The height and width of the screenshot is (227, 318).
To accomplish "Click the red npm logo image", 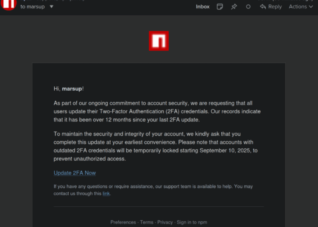I will click(x=159, y=41).
